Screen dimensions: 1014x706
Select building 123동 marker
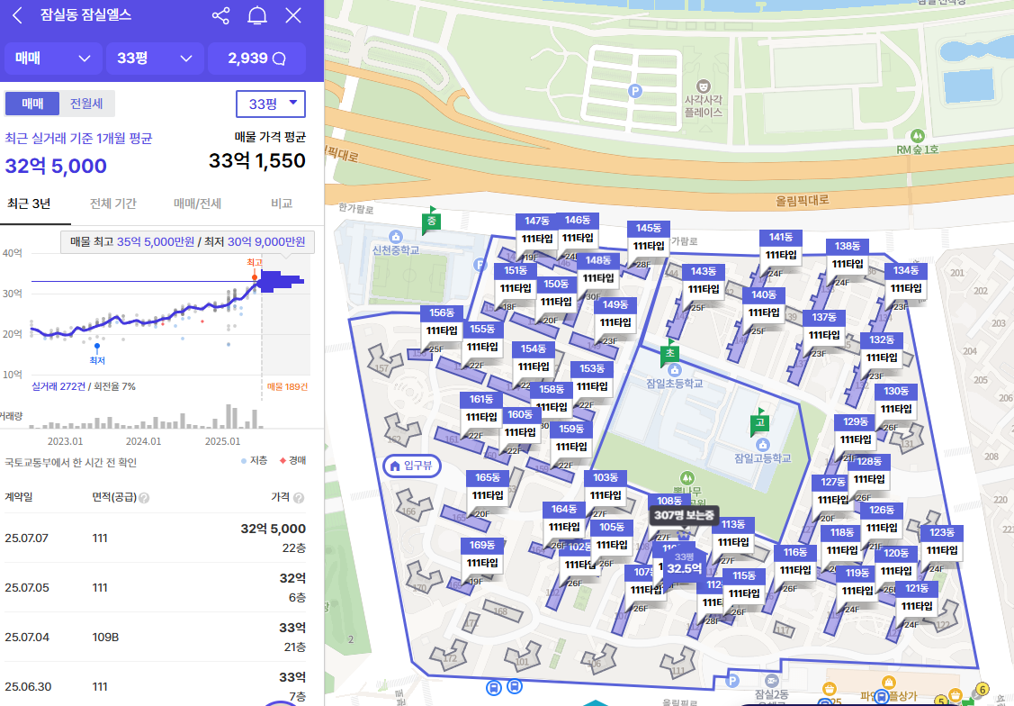click(x=941, y=541)
